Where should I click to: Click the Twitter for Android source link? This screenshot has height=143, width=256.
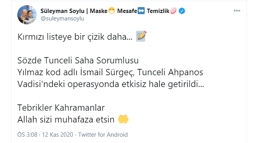point(103,135)
